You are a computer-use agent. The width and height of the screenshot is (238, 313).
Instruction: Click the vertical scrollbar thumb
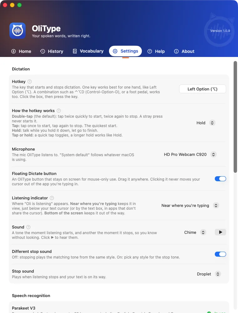[x=235, y=117]
